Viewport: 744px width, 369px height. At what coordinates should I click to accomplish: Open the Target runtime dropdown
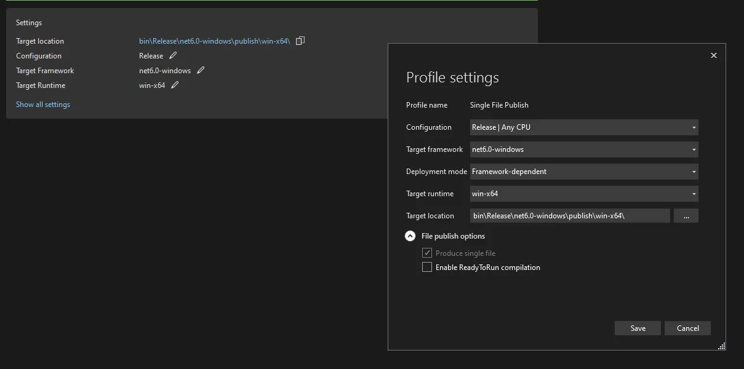[583, 194]
